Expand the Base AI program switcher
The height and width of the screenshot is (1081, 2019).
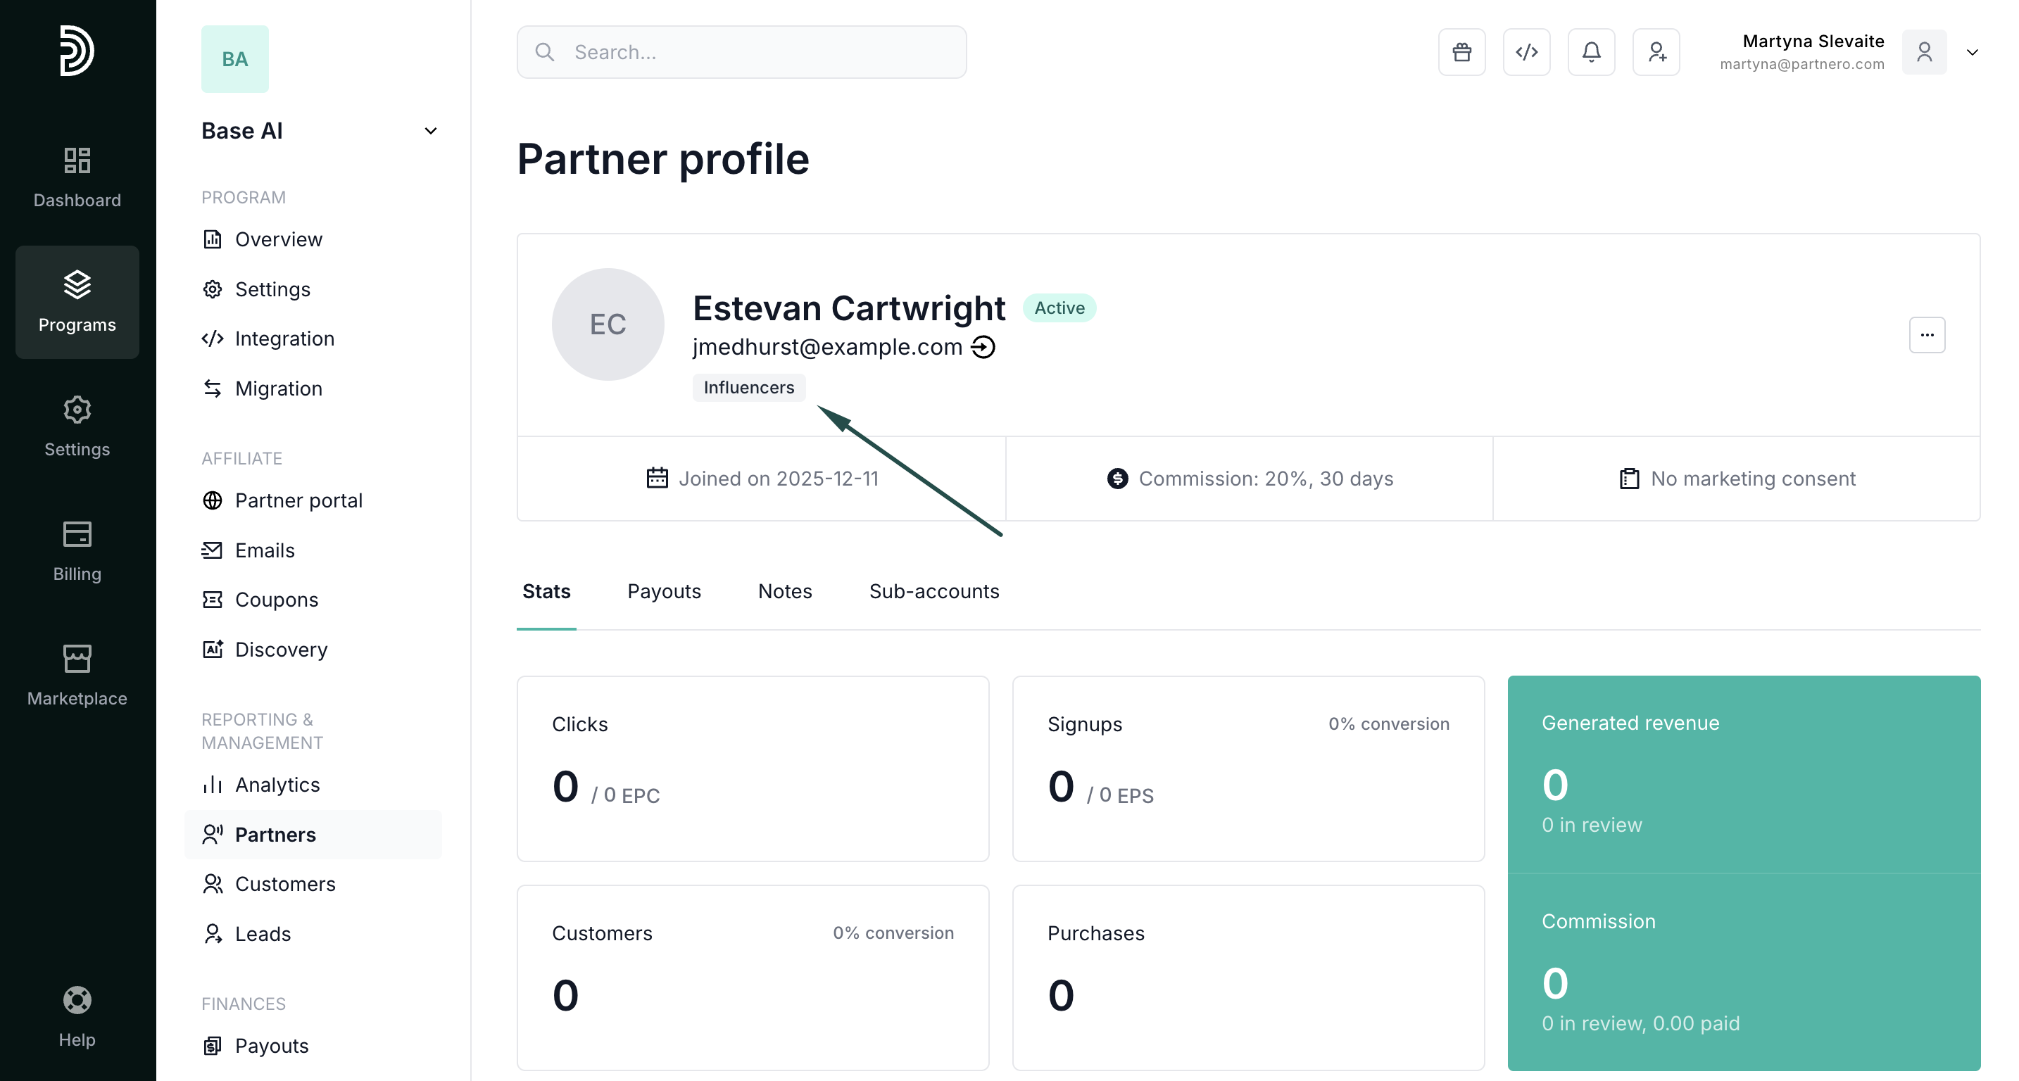(x=429, y=131)
